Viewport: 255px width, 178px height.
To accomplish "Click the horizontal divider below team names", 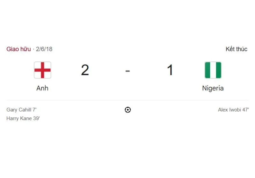I will pyautogui.click(x=127, y=100).
